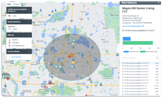Click the Search Metrics input field
Image resolution: width=163 pixels, height=98 pixels.
point(140,58)
